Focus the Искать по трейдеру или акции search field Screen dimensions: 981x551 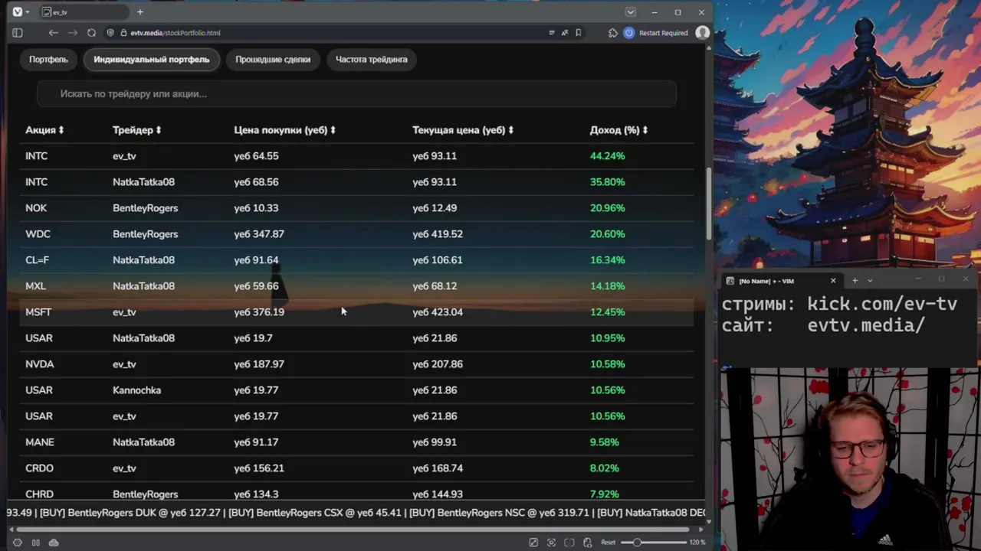tap(356, 94)
